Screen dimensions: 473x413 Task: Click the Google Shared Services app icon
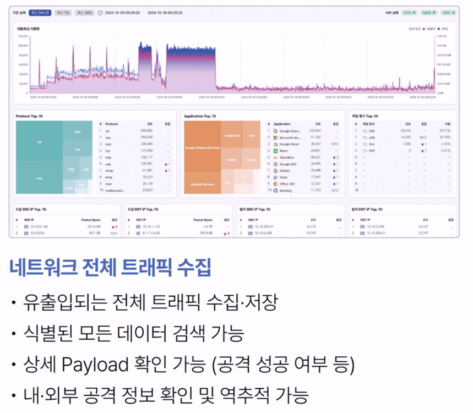[275, 131]
